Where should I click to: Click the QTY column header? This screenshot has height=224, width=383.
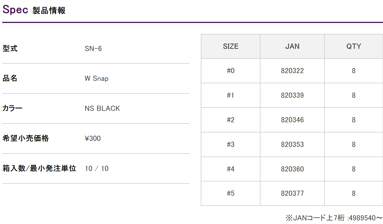coord(353,46)
